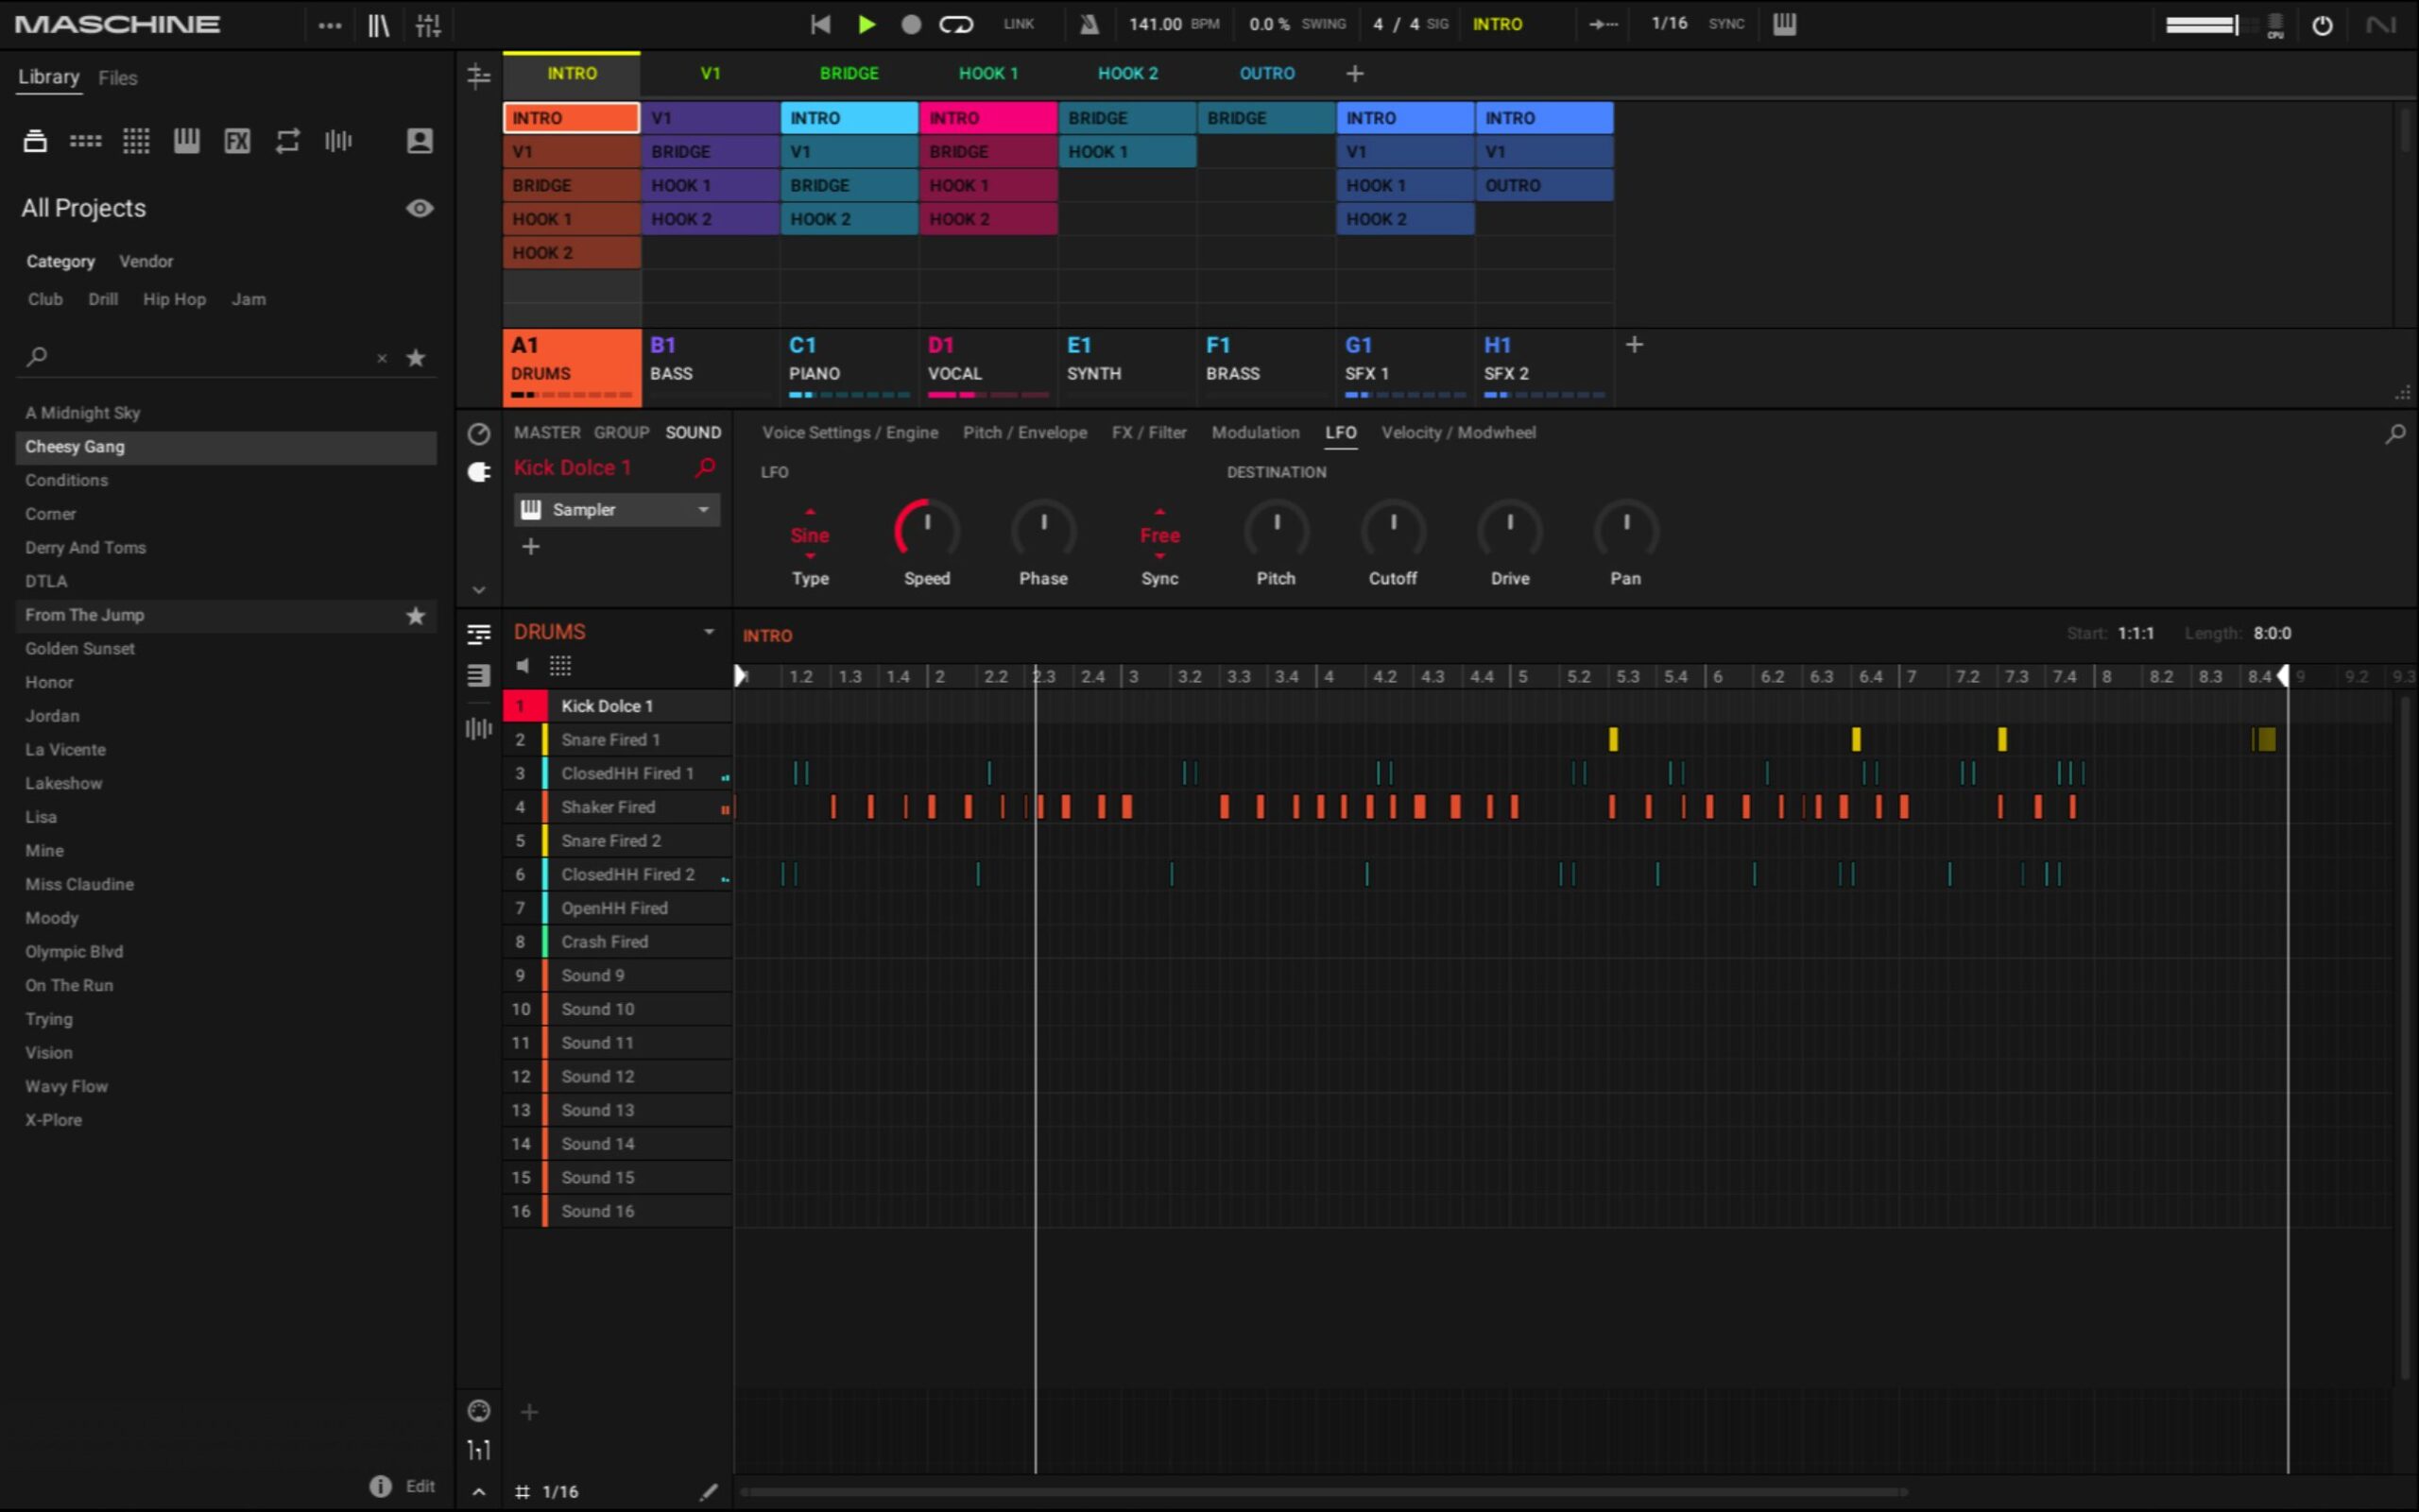Enable Ableton LINK
2419x1512 pixels.
pos(1019,24)
